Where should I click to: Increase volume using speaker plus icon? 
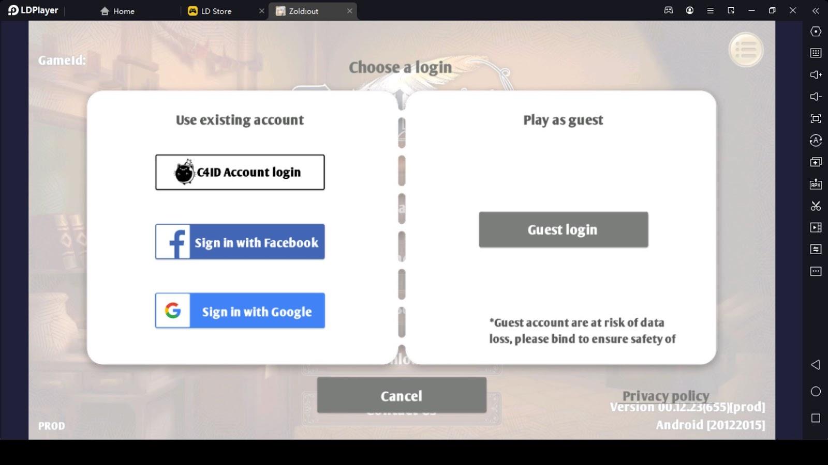tap(816, 75)
